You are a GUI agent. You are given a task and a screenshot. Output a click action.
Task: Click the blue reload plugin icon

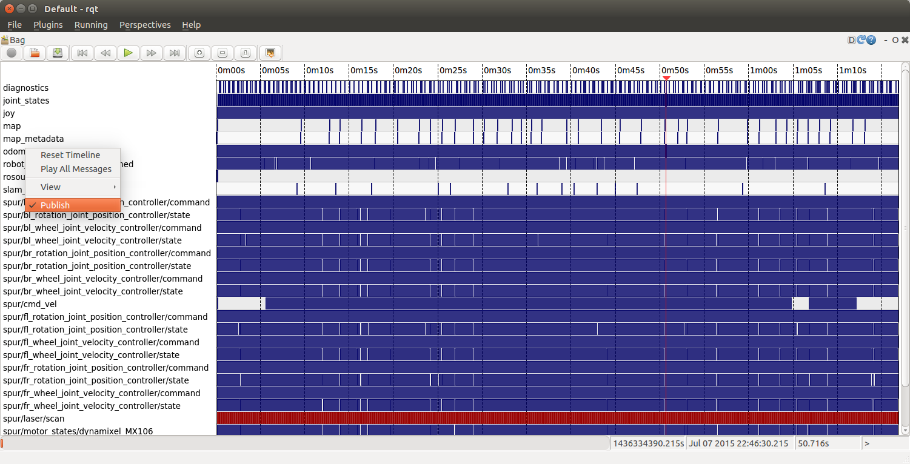861,40
